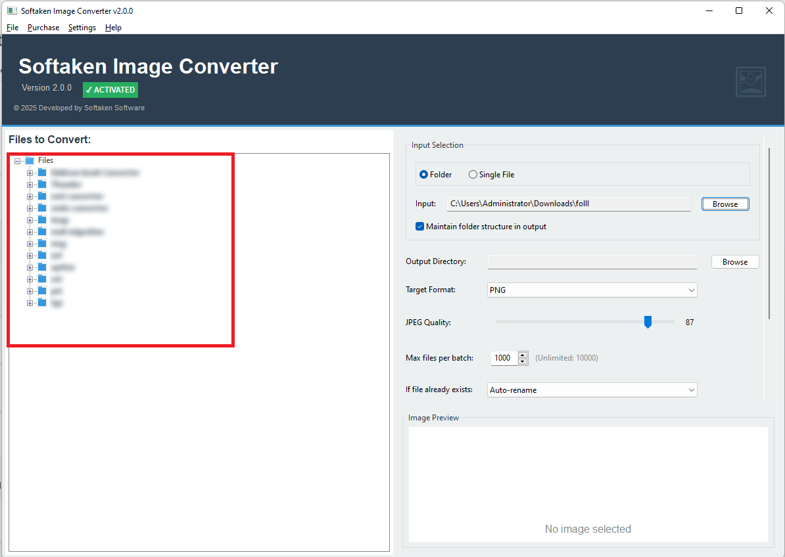Click the Image Preview area
Viewport: 785px width, 557px height.
[588, 484]
